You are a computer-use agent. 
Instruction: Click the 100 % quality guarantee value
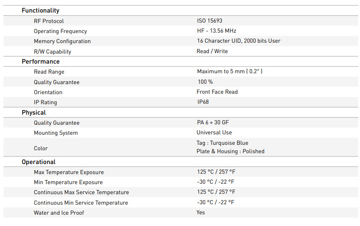pyautogui.click(x=205, y=82)
